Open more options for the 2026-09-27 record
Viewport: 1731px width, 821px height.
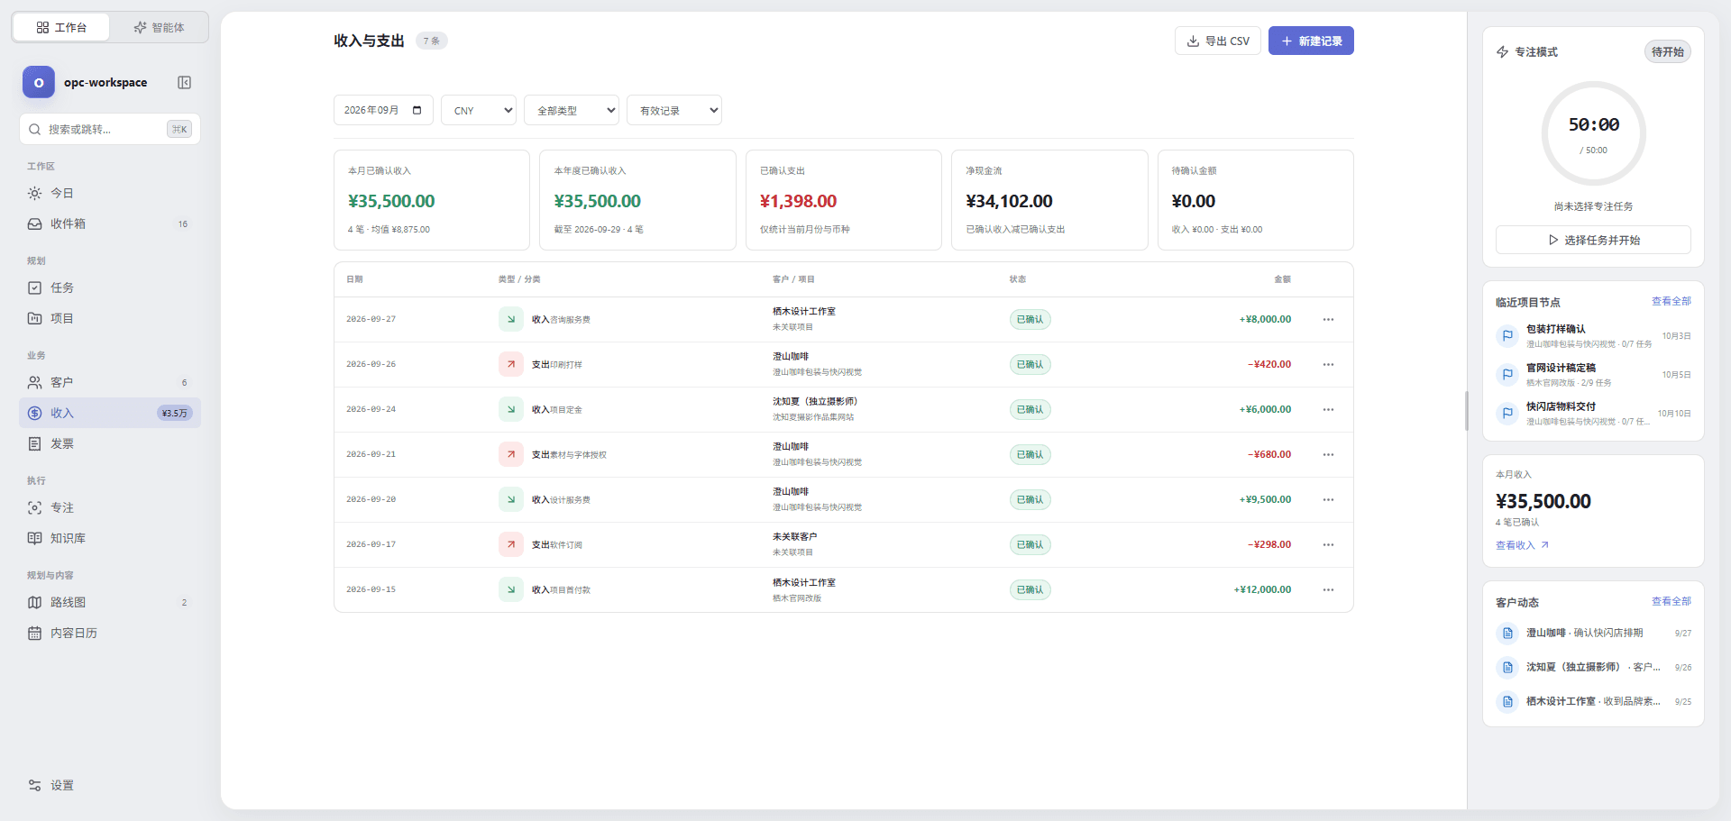tap(1328, 320)
